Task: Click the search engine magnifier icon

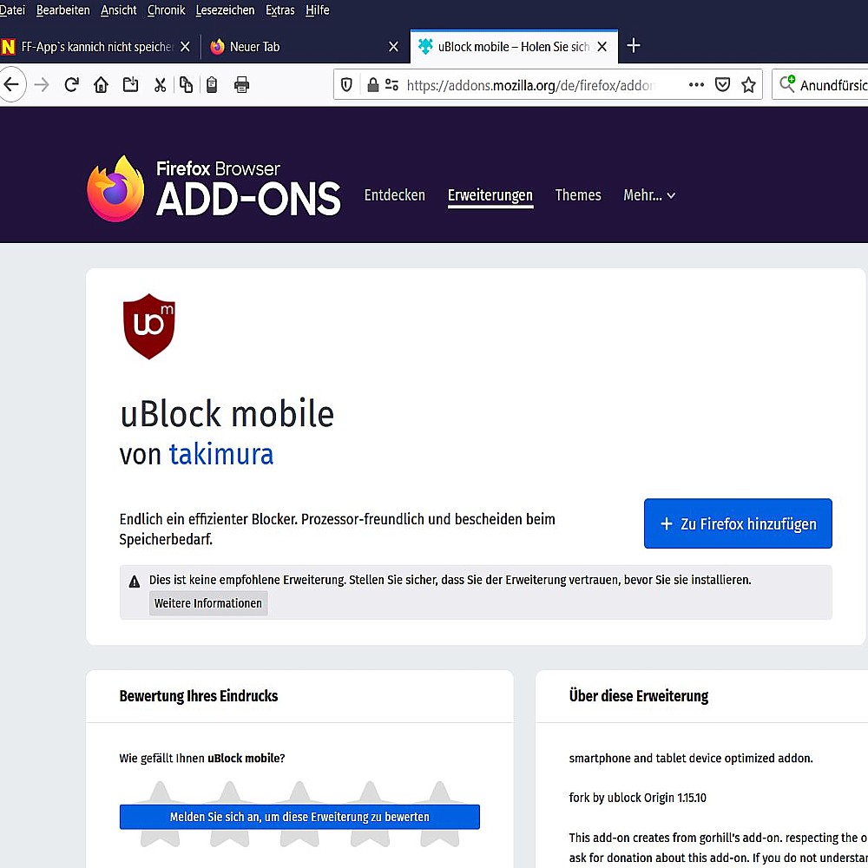Action: click(x=787, y=83)
